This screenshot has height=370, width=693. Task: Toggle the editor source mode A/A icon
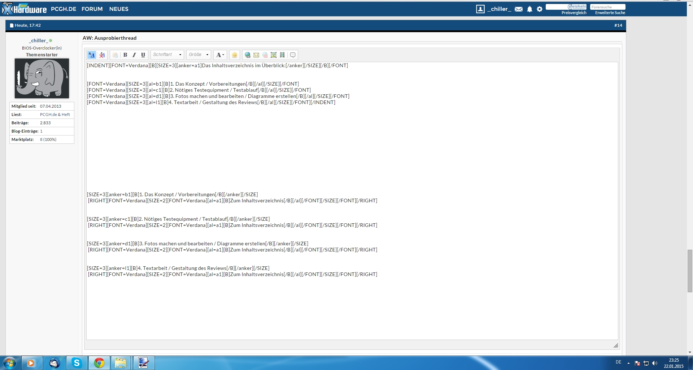click(92, 55)
